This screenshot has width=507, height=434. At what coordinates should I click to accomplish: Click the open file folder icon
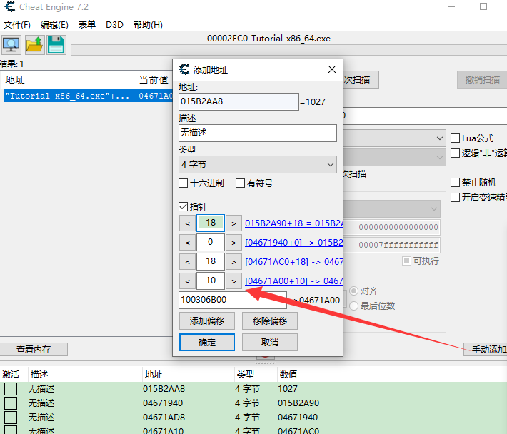(34, 45)
